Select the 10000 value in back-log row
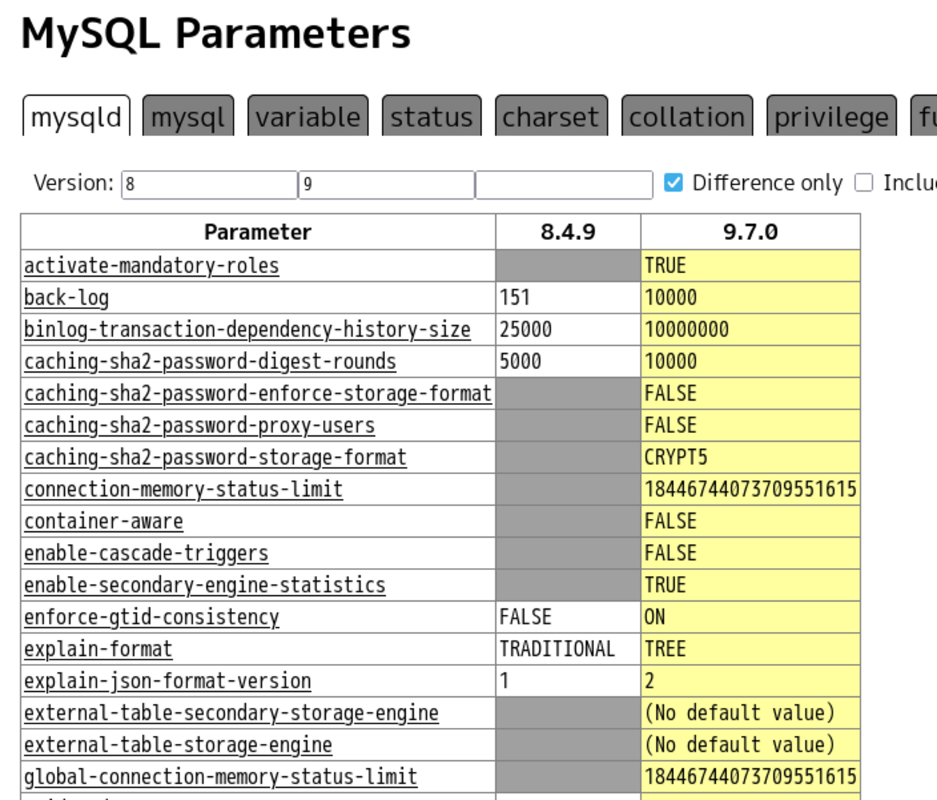937x800 pixels. (x=671, y=298)
